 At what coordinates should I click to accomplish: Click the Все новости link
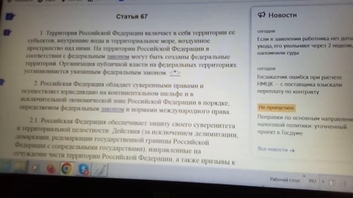click(x=272, y=149)
